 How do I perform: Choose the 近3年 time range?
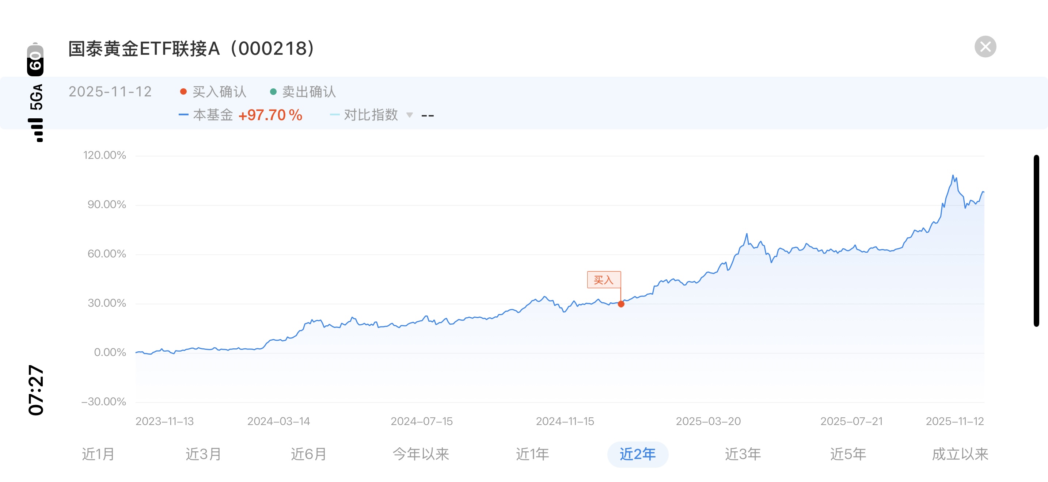(743, 454)
